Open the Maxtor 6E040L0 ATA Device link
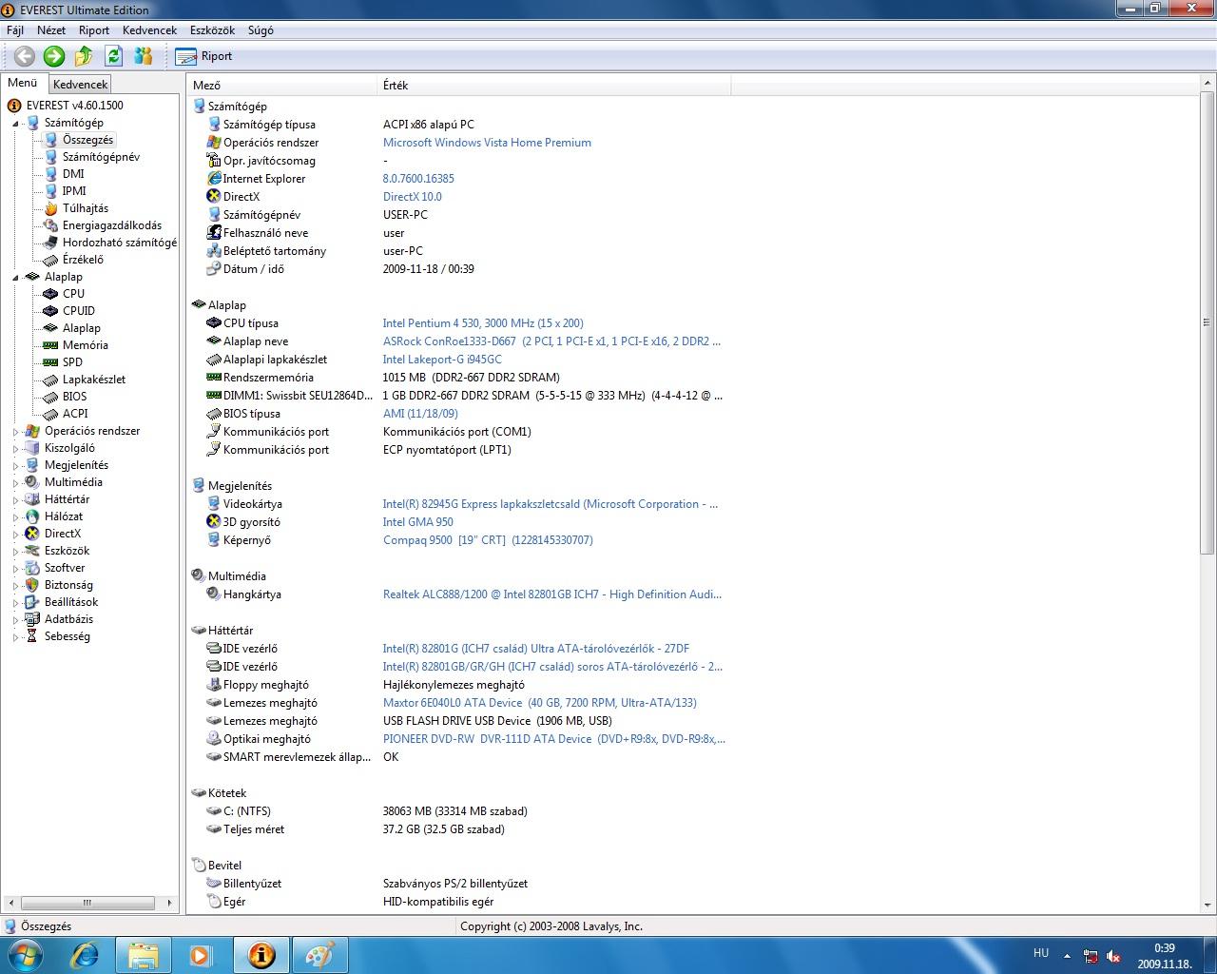This screenshot has width=1217, height=974. click(539, 703)
